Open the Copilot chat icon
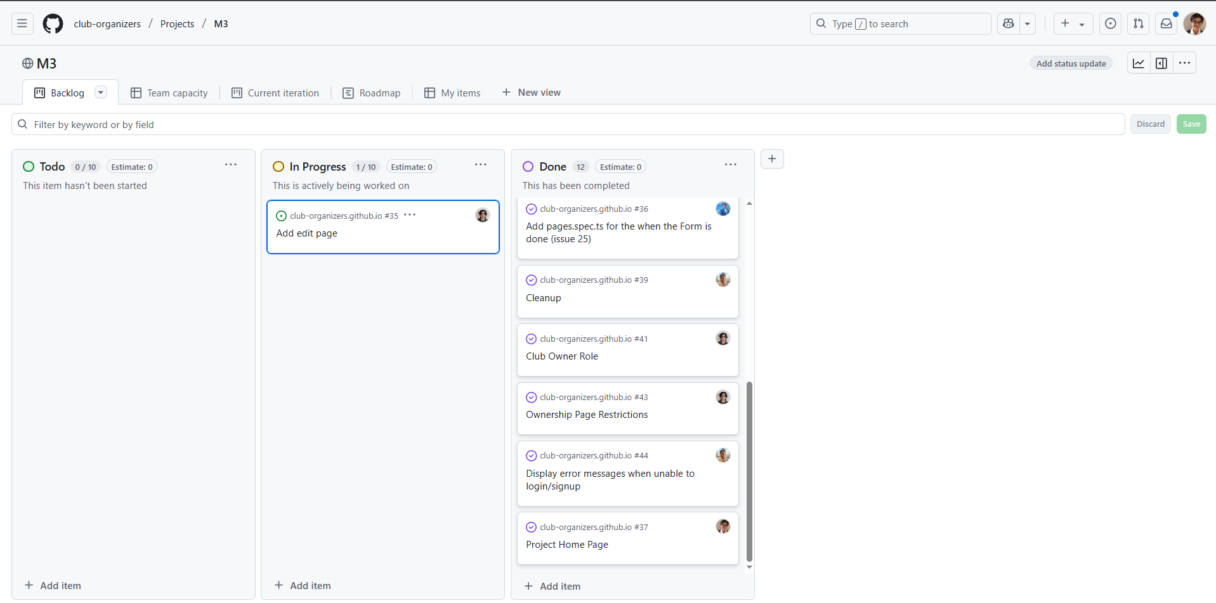This screenshot has height=603, width=1216. [1008, 24]
